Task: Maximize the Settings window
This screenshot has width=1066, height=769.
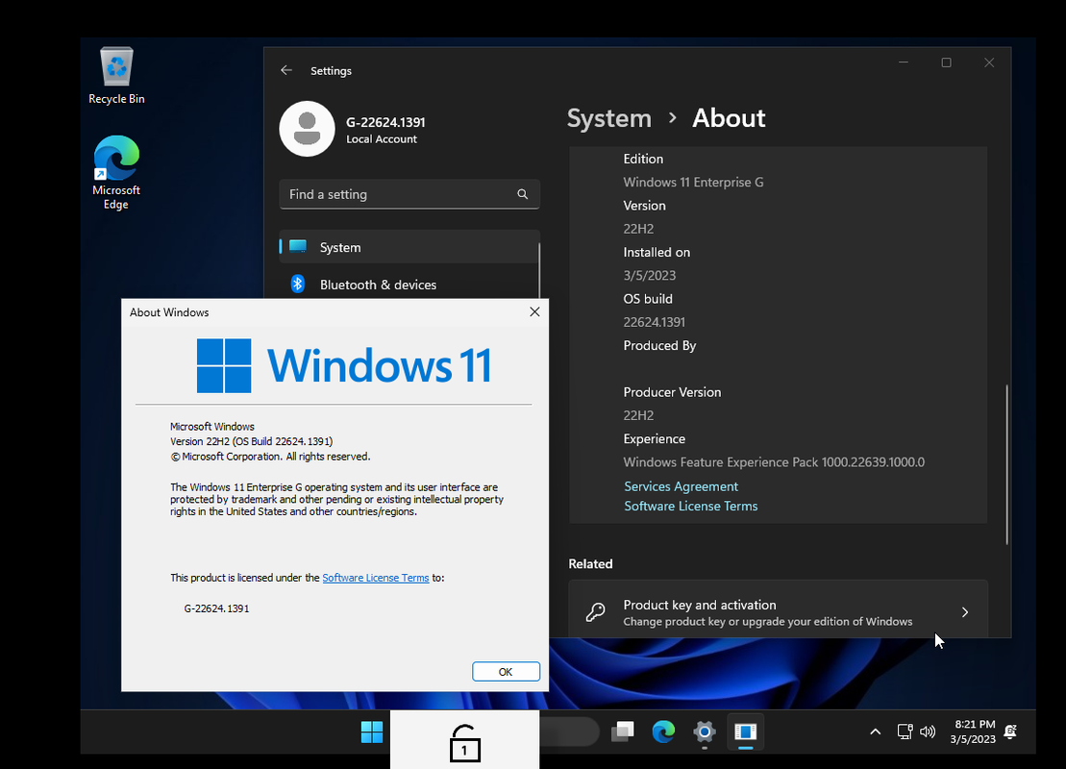Action: [946, 62]
